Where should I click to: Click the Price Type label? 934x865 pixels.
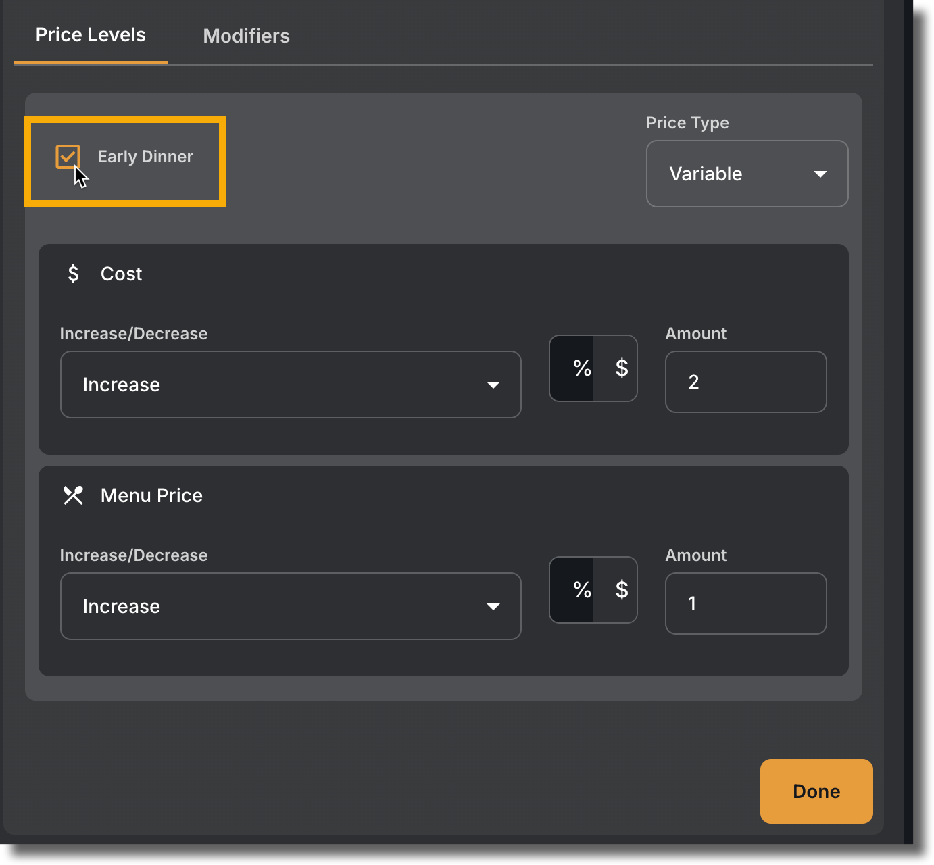[687, 122]
